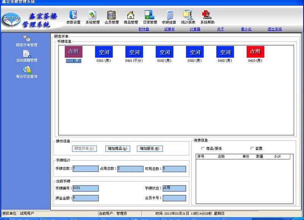Open 会员管理 clipboard icon
The width and height of the screenshot is (304, 220).
click(x=111, y=17)
